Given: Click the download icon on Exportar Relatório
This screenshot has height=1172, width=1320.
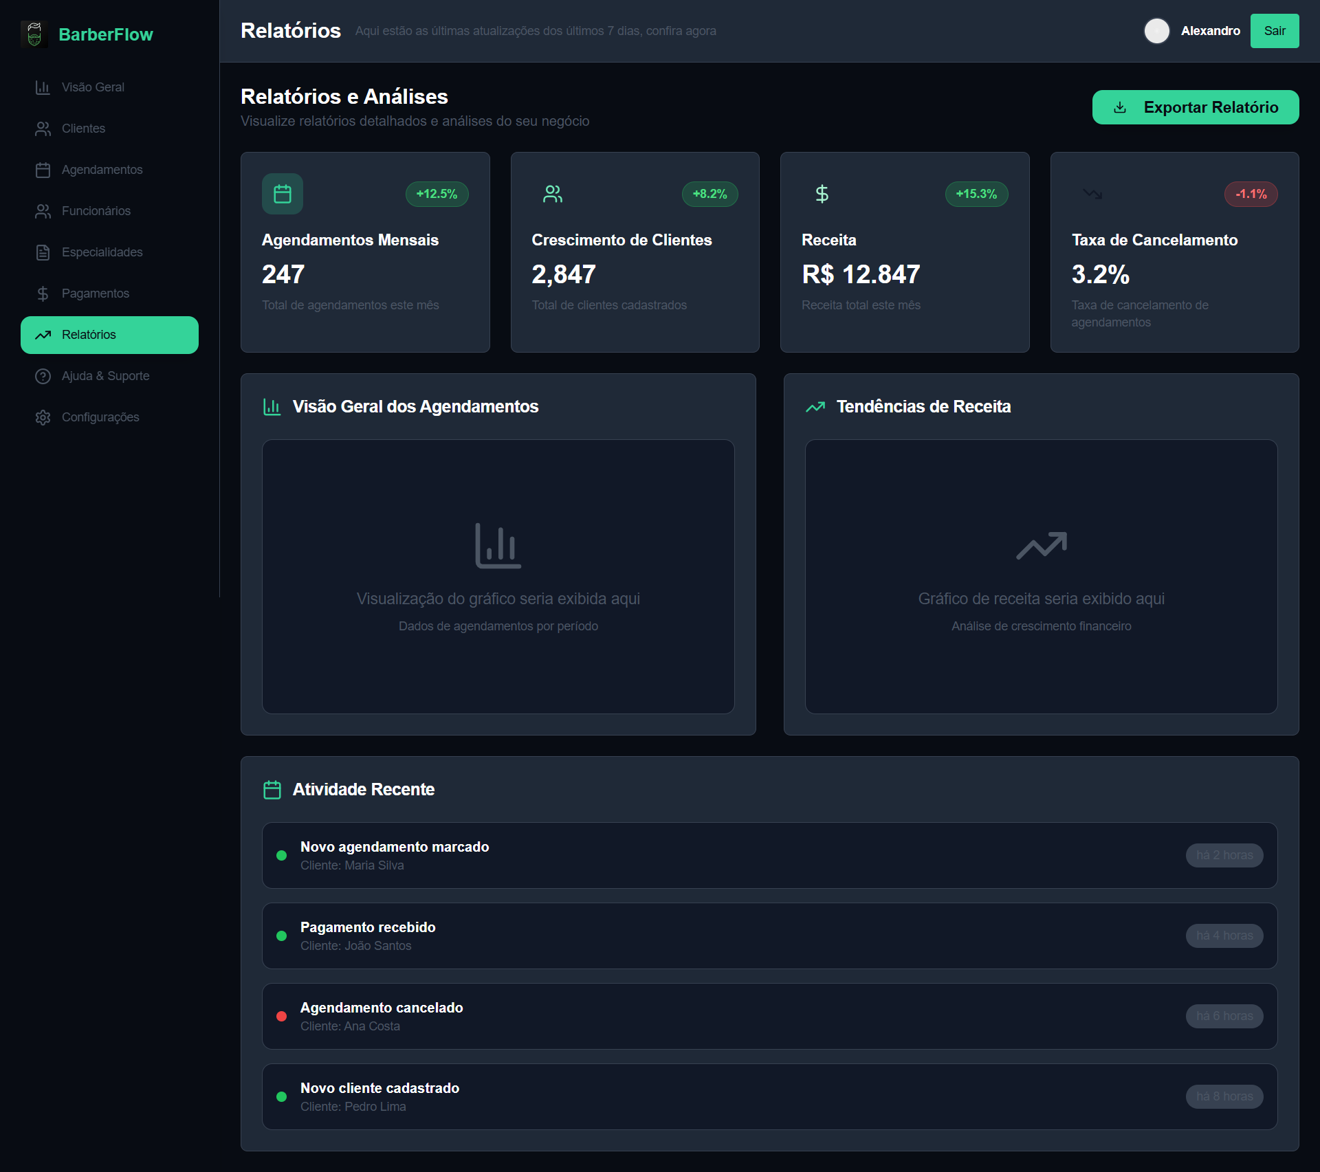Looking at the screenshot, I should (x=1121, y=107).
